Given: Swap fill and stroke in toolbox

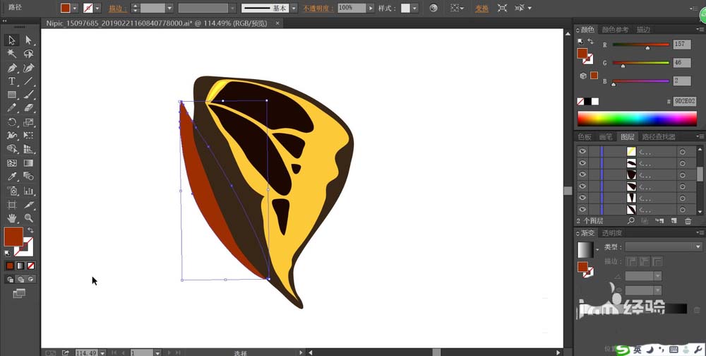Looking at the screenshot, I should [x=30, y=230].
